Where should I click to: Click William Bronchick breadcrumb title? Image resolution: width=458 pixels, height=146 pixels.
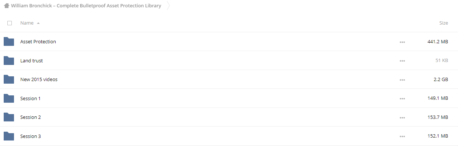click(86, 6)
